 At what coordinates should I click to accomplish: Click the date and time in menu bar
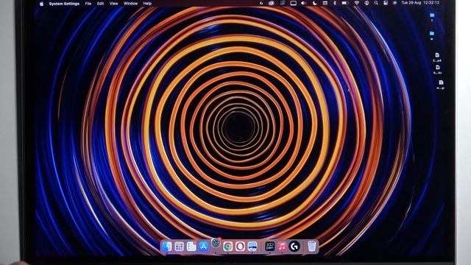(420, 3)
